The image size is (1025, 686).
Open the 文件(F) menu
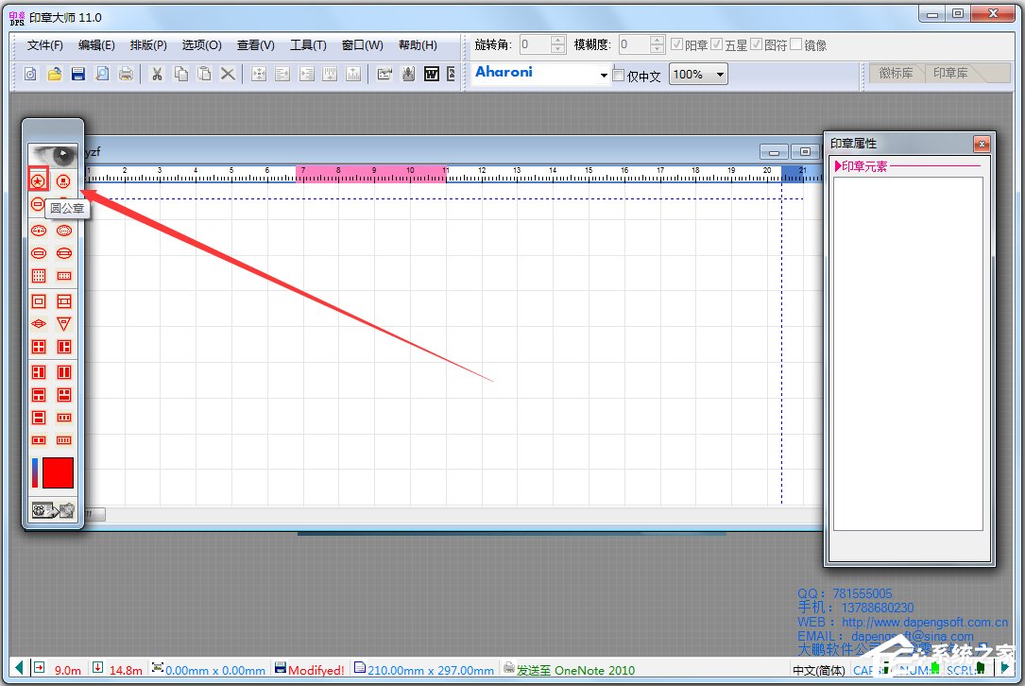pyautogui.click(x=44, y=45)
